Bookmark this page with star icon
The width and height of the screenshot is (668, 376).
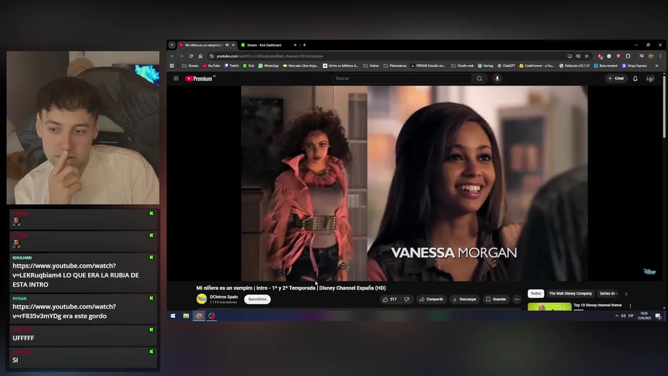point(587,56)
